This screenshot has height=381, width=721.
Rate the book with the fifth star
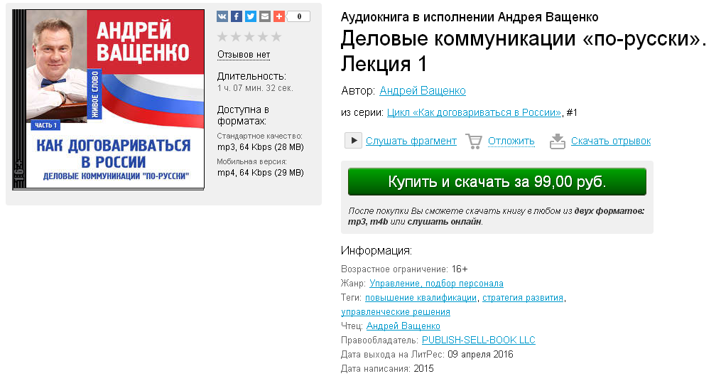click(276, 36)
